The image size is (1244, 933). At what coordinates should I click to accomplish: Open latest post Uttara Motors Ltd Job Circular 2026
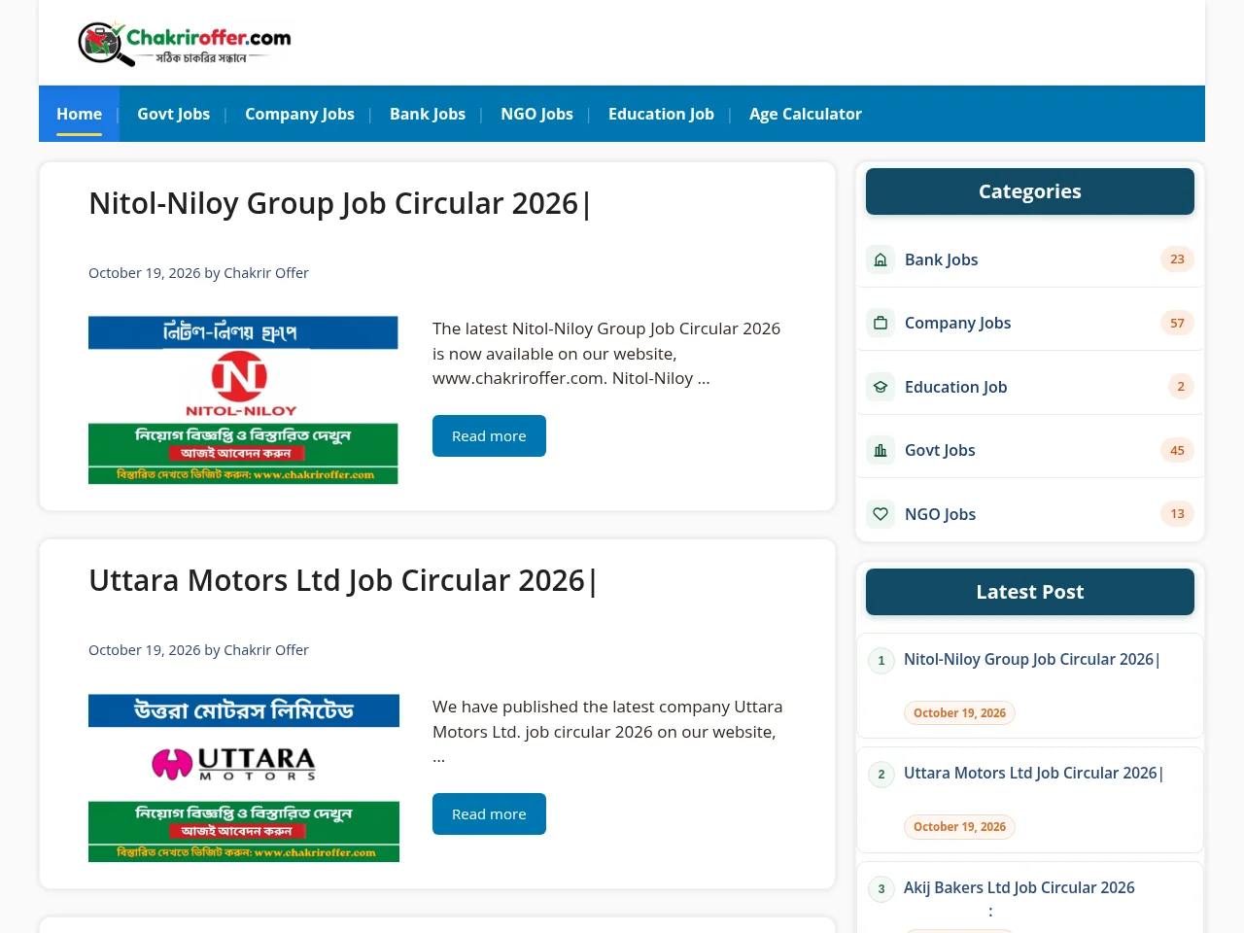click(x=1034, y=773)
